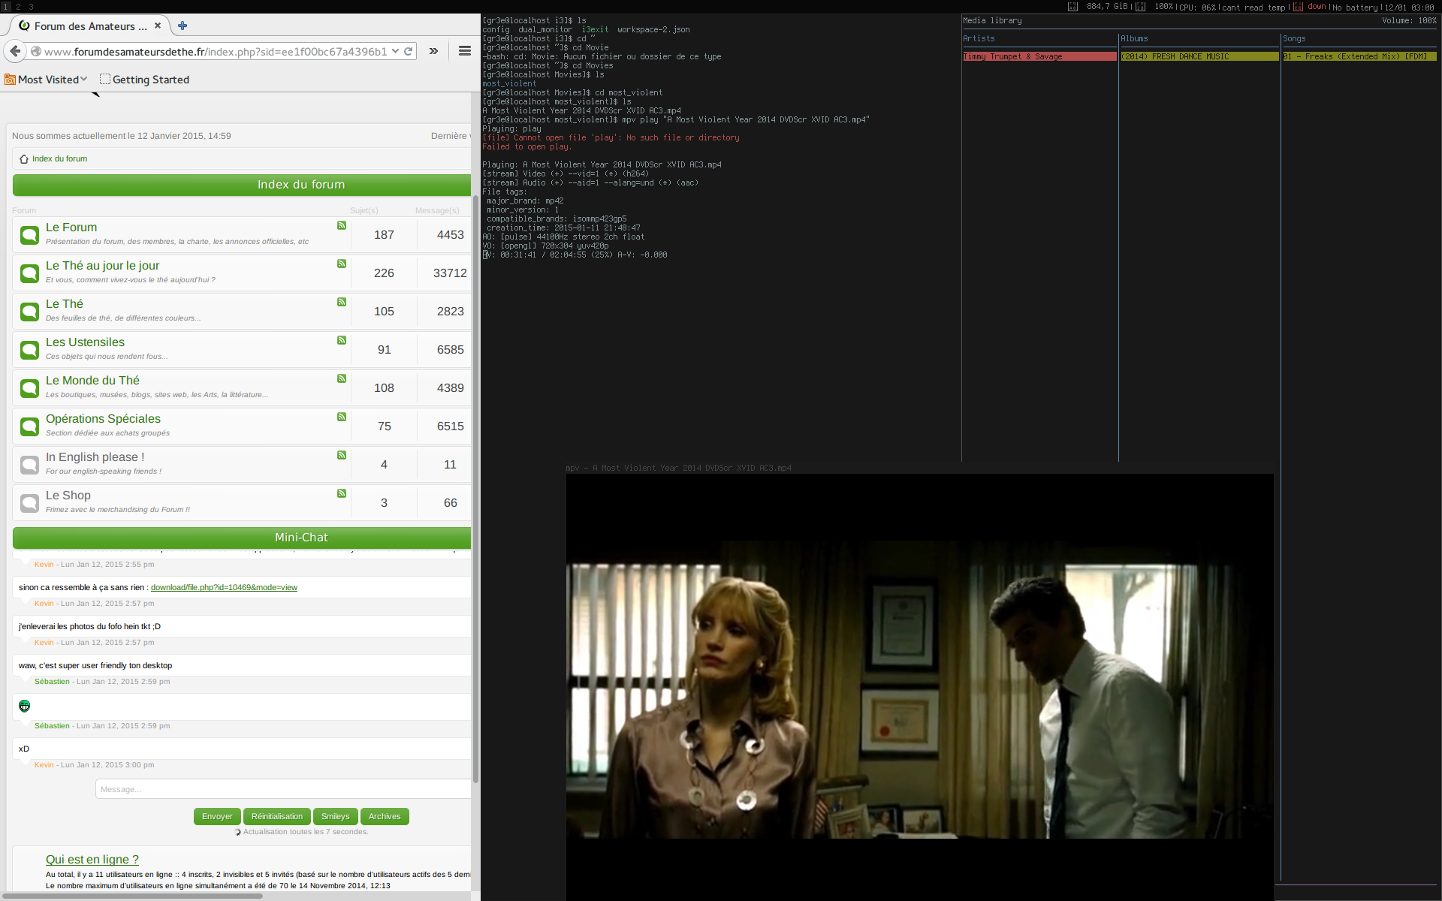
Task: Go back with the Firefox back arrow
Action: tap(15, 51)
